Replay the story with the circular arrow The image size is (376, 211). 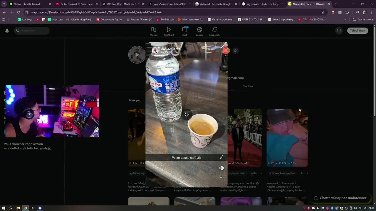pyautogui.click(x=186, y=114)
